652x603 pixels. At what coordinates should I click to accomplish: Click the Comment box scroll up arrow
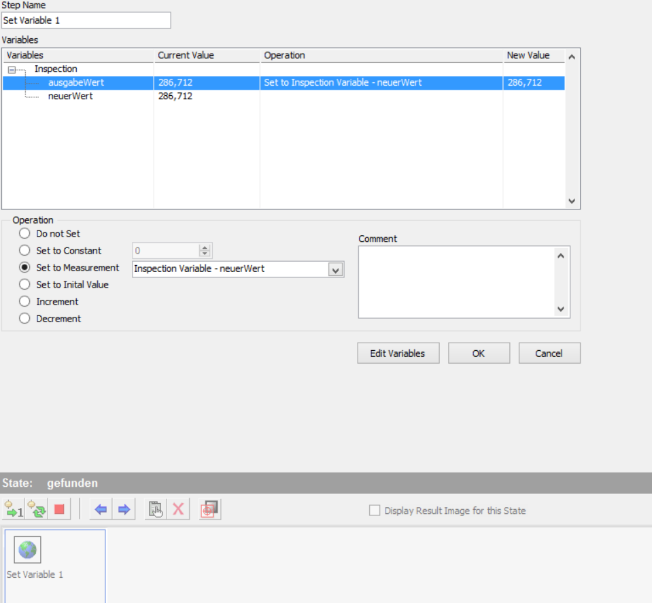click(x=560, y=256)
